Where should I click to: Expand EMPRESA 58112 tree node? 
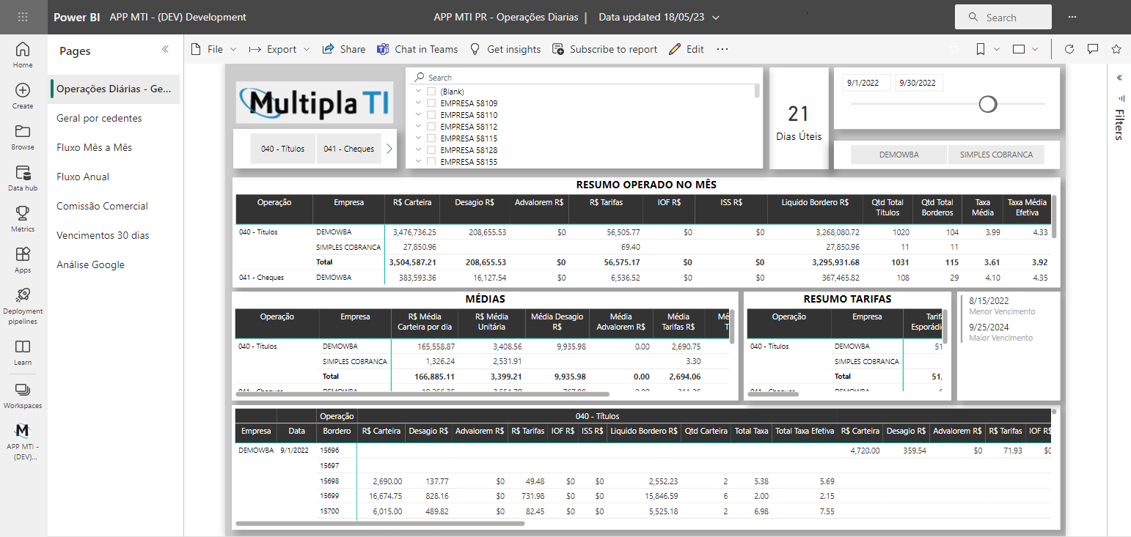418,126
